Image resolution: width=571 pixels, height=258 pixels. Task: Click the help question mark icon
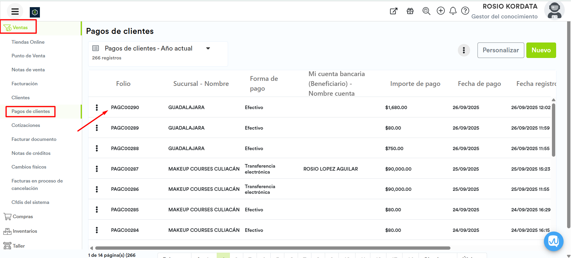465,11
